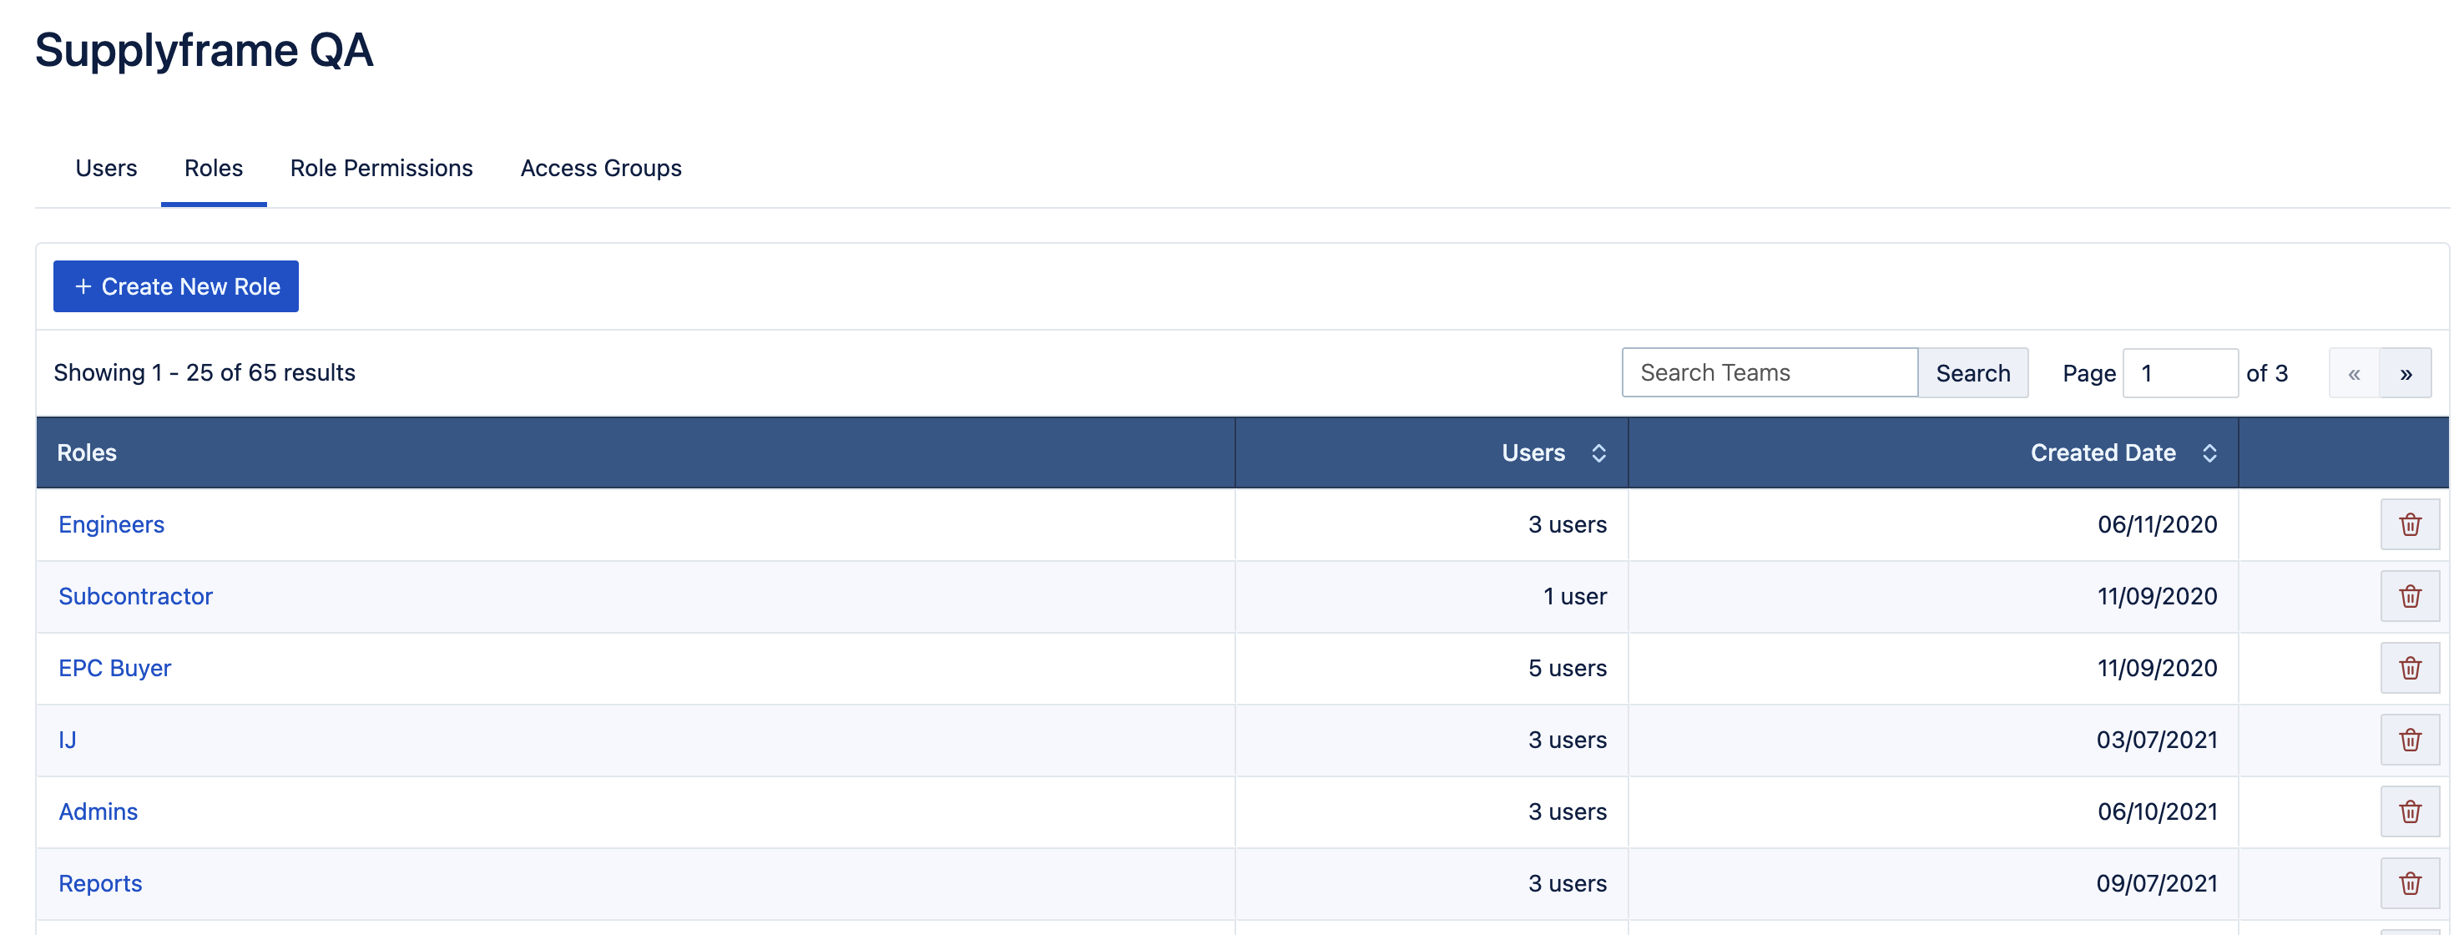Click the page number input box
Image resolution: width=2459 pixels, height=935 pixels.
[2179, 372]
